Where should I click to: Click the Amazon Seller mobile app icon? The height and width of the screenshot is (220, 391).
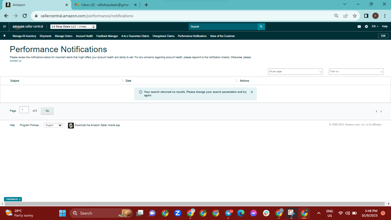pyautogui.click(x=71, y=125)
